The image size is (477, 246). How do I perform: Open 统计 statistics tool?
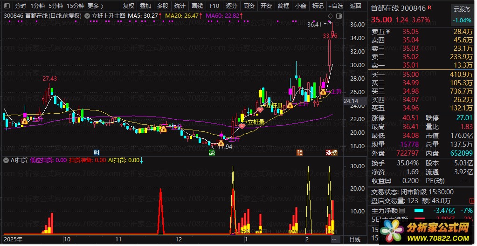coord(180,6)
